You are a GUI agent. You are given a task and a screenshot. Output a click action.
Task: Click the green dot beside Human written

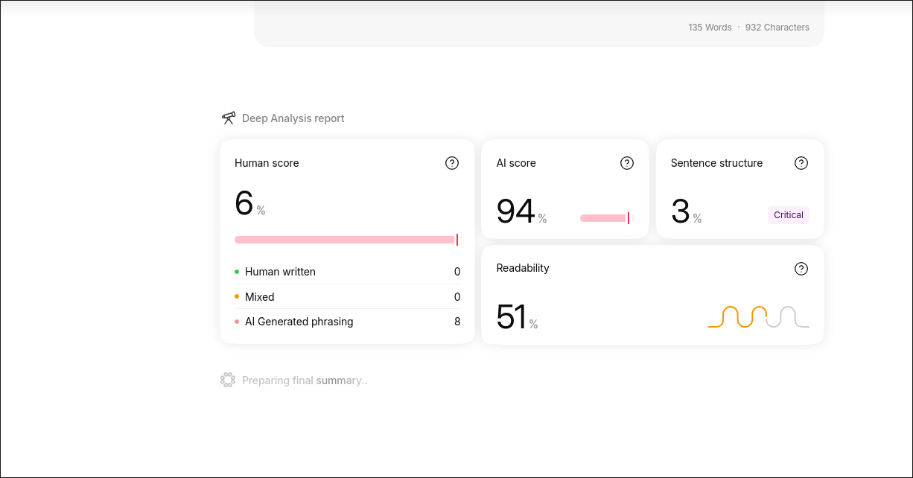tap(237, 272)
